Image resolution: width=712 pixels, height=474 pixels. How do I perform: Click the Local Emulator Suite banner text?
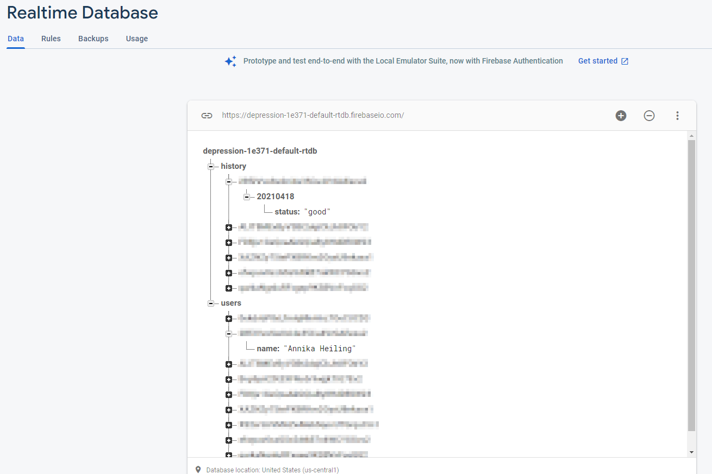403,61
